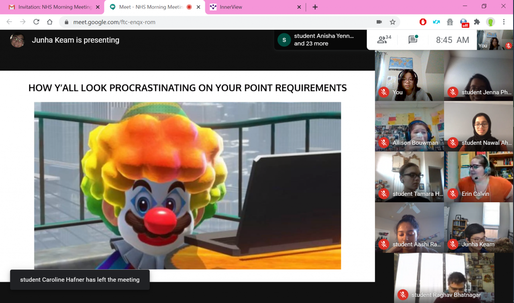Bookmark this page with the star icon
The height and width of the screenshot is (303, 514).
point(393,22)
